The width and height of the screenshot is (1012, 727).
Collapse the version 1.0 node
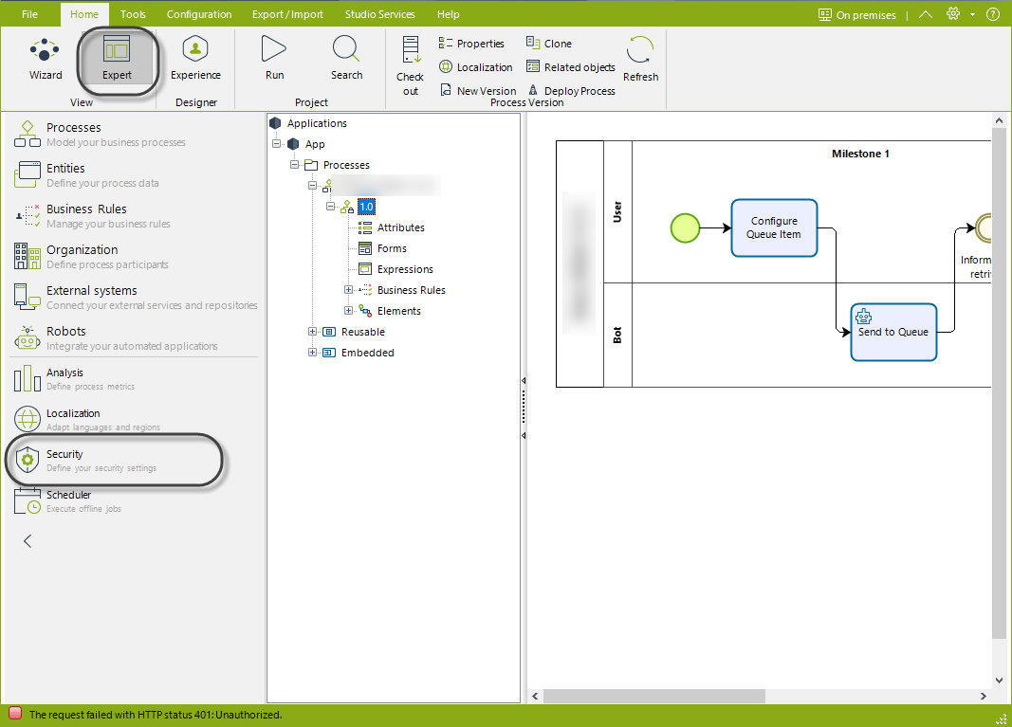coord(330,207)
